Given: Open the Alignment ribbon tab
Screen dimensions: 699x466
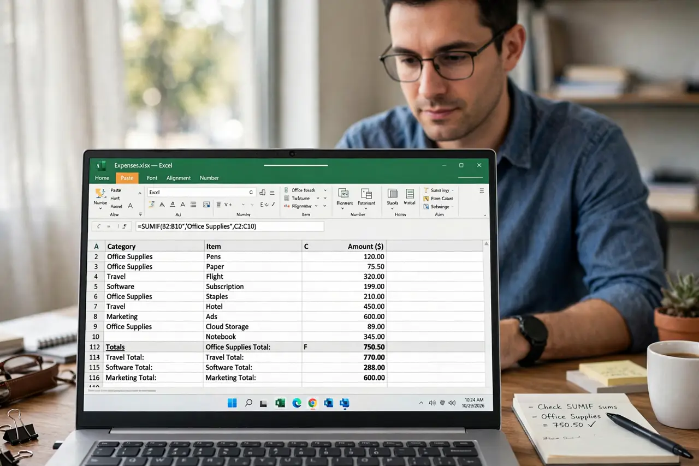Looking at the screenshot, I should (x=179, y=178).
